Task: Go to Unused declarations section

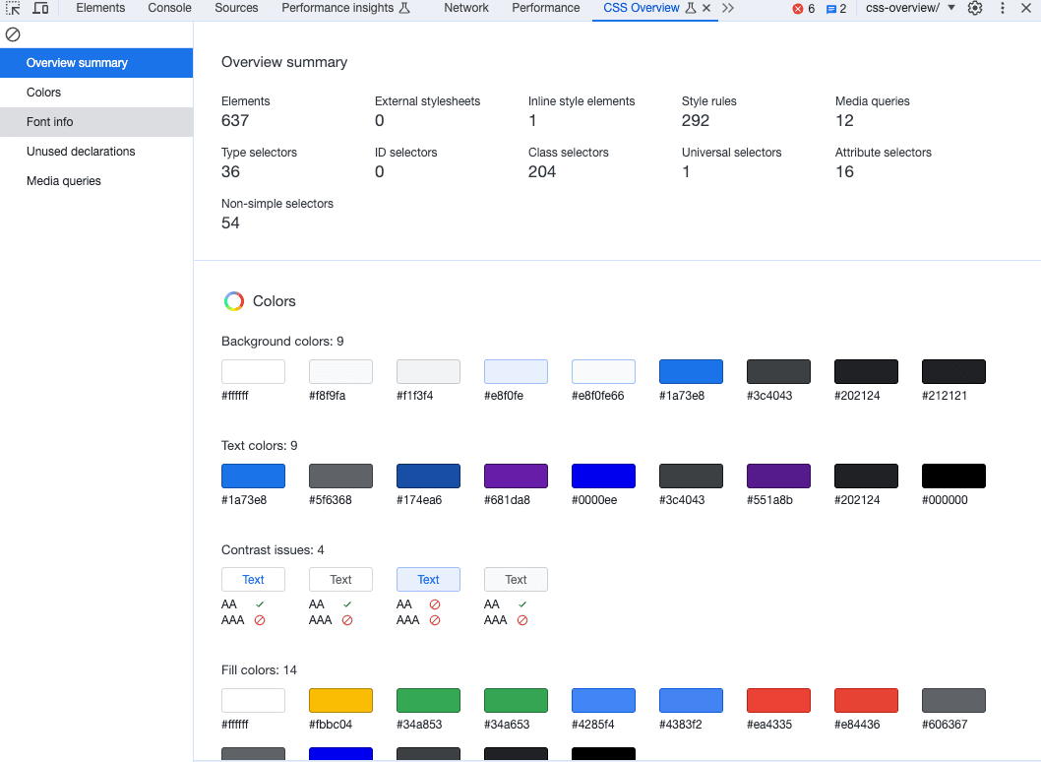Action: [x=81, y=152]
